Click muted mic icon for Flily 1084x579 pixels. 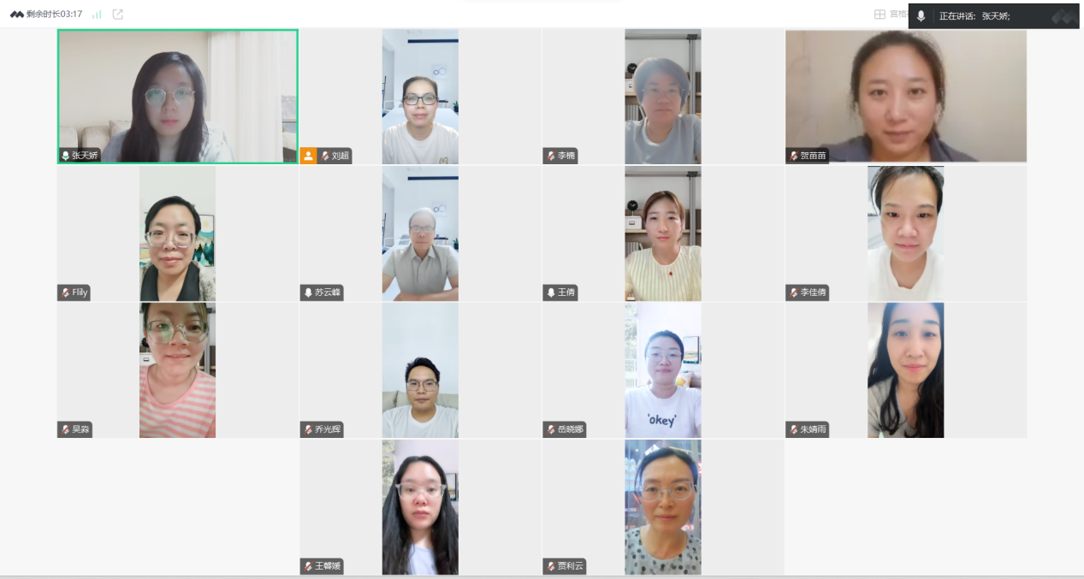(66, 292)
